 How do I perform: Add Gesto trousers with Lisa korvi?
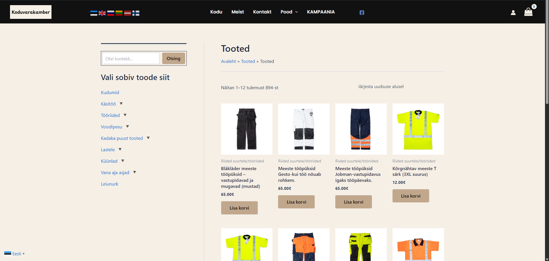[296, 202]
